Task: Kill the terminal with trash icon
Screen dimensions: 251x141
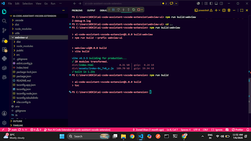Action: pyautogui.click(x=229, y=10)
